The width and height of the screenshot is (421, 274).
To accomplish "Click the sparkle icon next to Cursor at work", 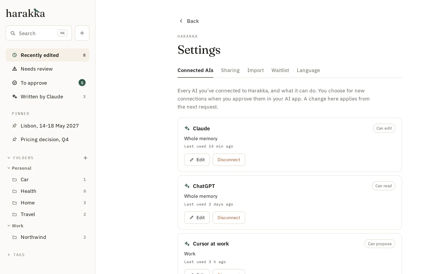I will pyautogui.click(x=187, y=244).
